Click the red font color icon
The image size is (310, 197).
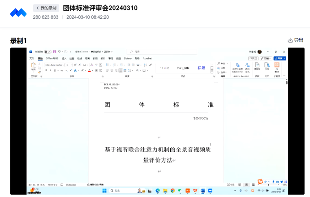90,70
